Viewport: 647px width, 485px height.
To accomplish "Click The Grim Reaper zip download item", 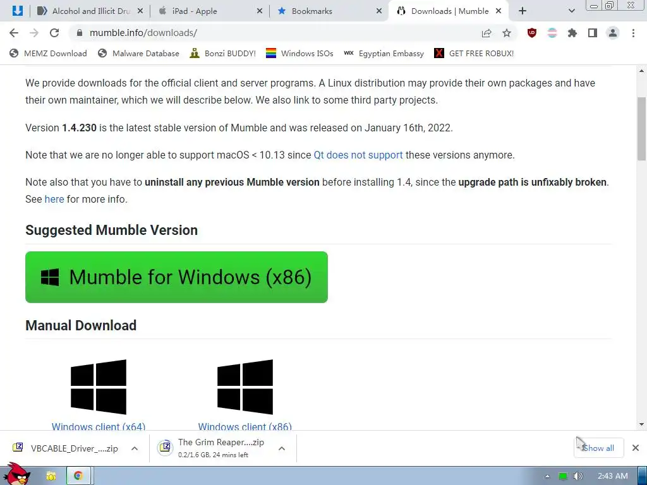I will (212, 448).
